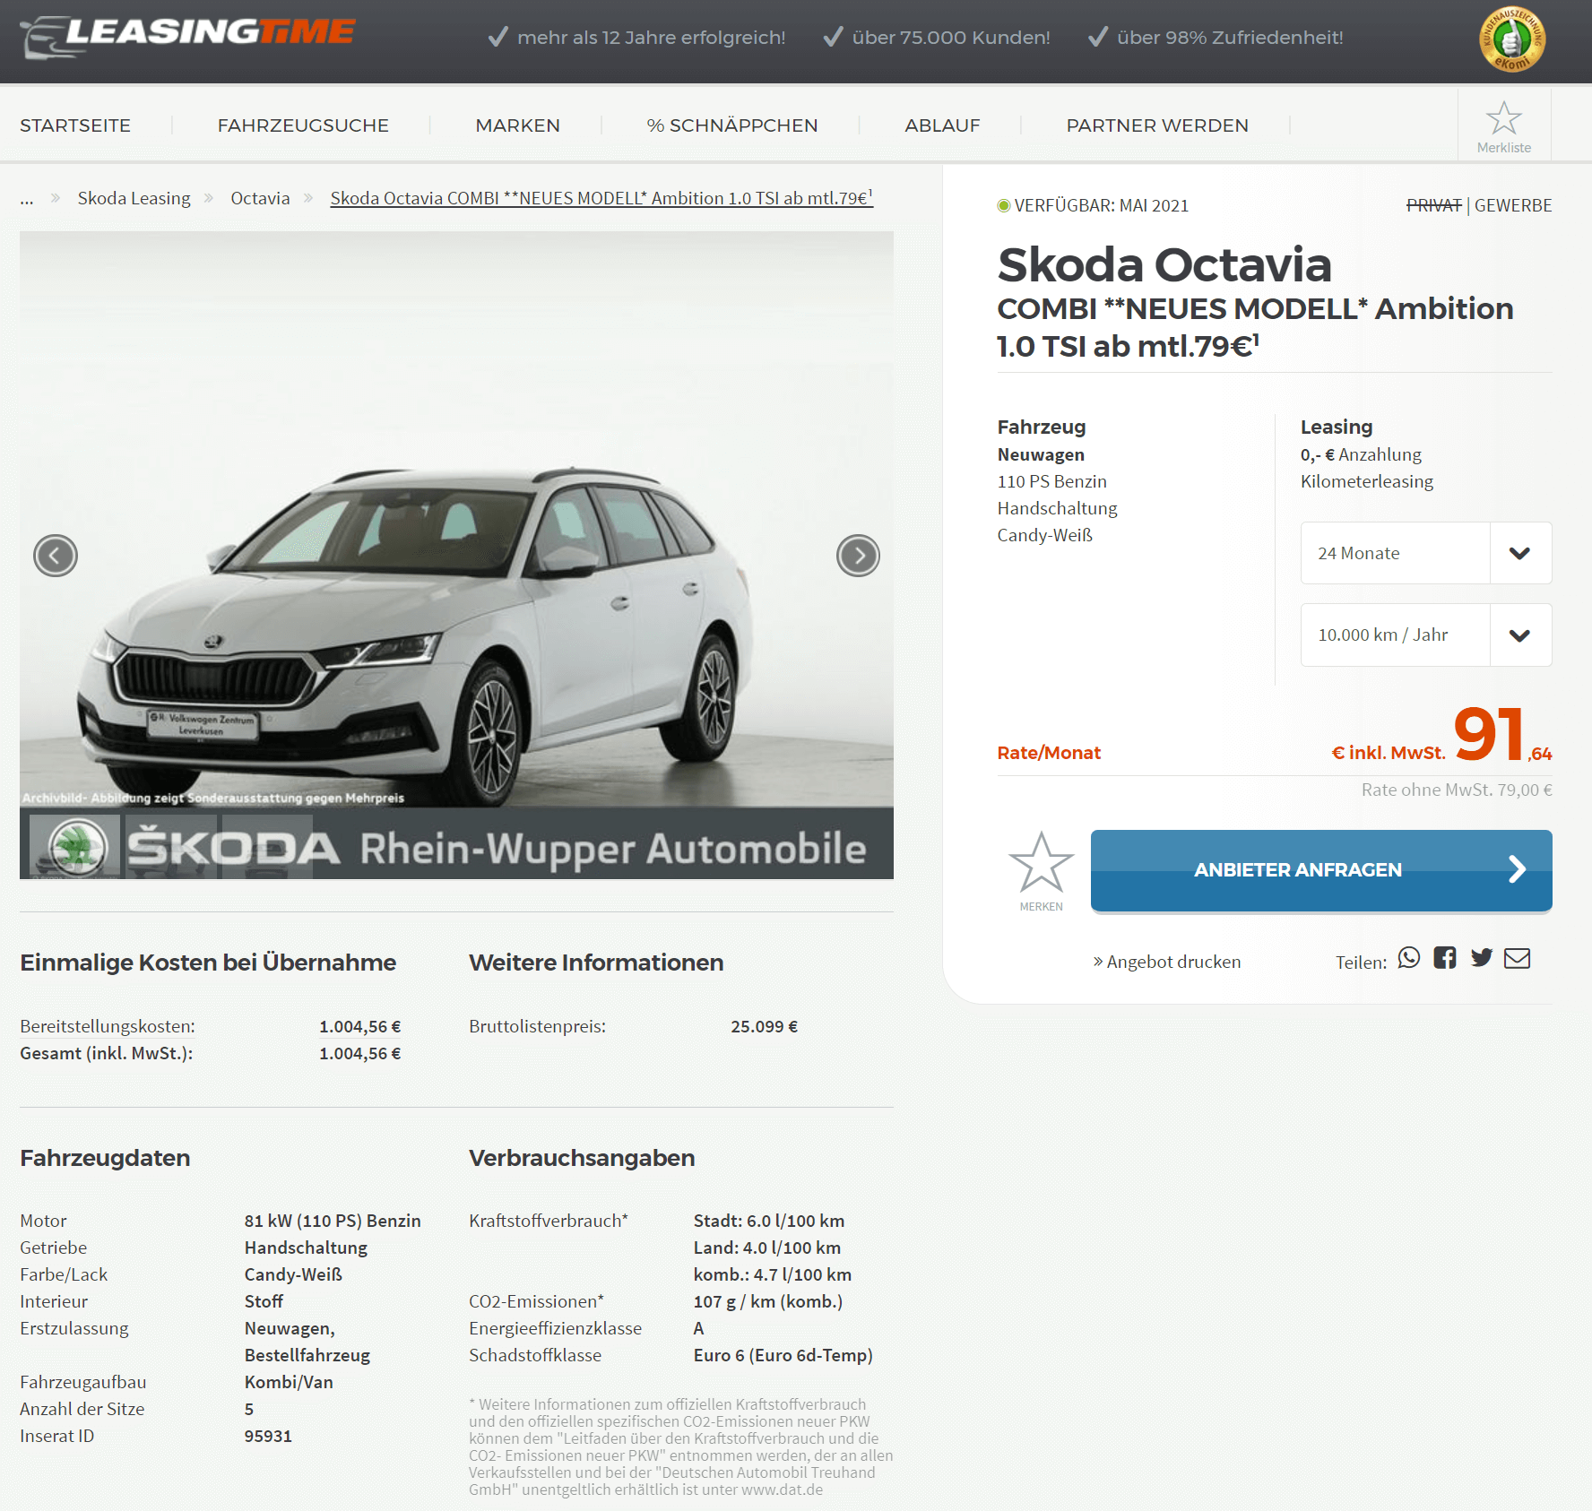Switch to Gewerbe pricing
Screen dimensions: 1592x1511
click(1513, 205)
